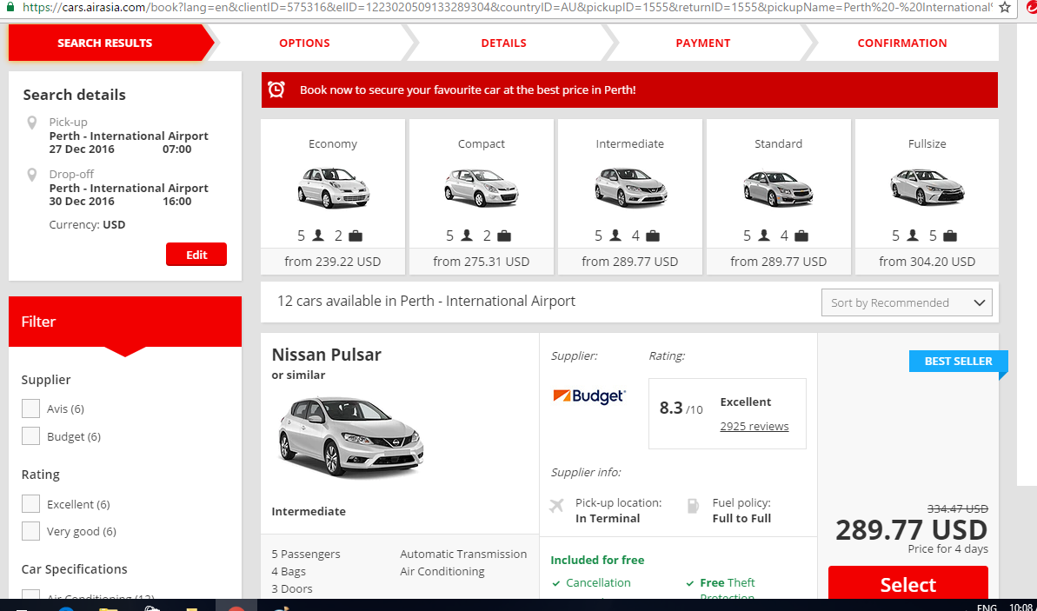1037x611 pixels.
Task: Click the Drop-off location pin icon
Action: click(32, 176)
